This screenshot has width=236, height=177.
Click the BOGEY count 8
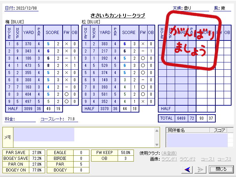pyautogui.click(x=81, y=170)
